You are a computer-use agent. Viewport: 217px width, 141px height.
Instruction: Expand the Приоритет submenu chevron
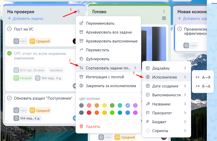[x=185, y=113]
